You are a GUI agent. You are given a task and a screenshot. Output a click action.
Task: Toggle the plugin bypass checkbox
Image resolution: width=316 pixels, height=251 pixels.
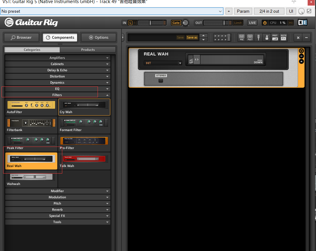tap(309, 11)
